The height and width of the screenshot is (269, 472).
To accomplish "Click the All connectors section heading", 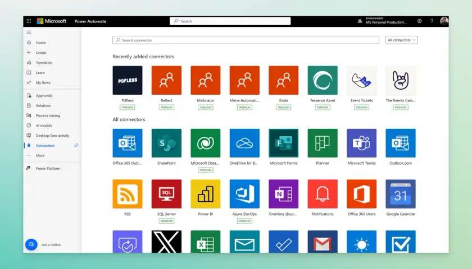I will click(129, 119).
